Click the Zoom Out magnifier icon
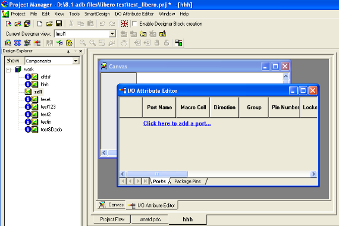 pos(92,43)
